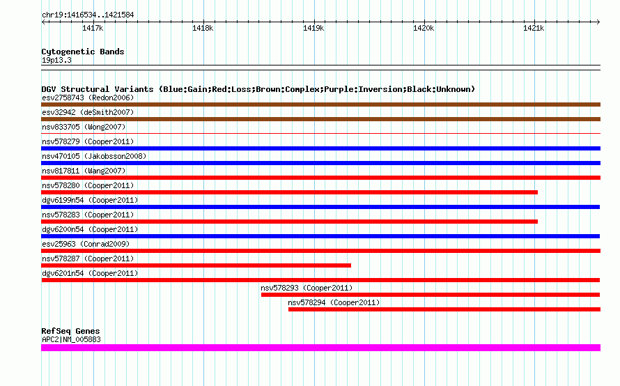Open nsv578294 (Cooper2011) variant label
This screenshot has width=620, height=386.
click(x=334, y=302)
